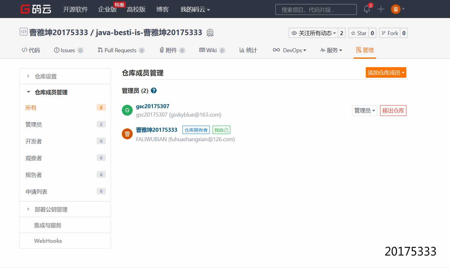
Task: Open the 关注所有动态 watch dropdown
Action: [x=313, y=33]
